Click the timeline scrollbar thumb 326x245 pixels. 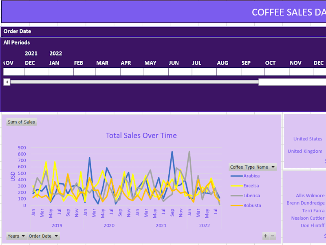(292, 82)
